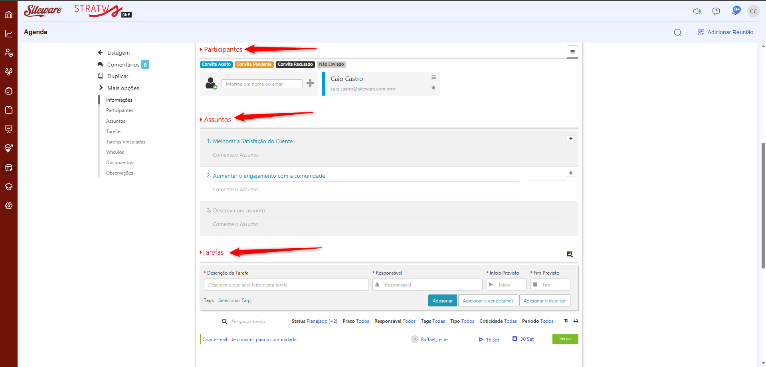The width and height of the screenshot is (766, 367).
Task: Click the search magnifier icon near Agenda
Action: [677, 32]
